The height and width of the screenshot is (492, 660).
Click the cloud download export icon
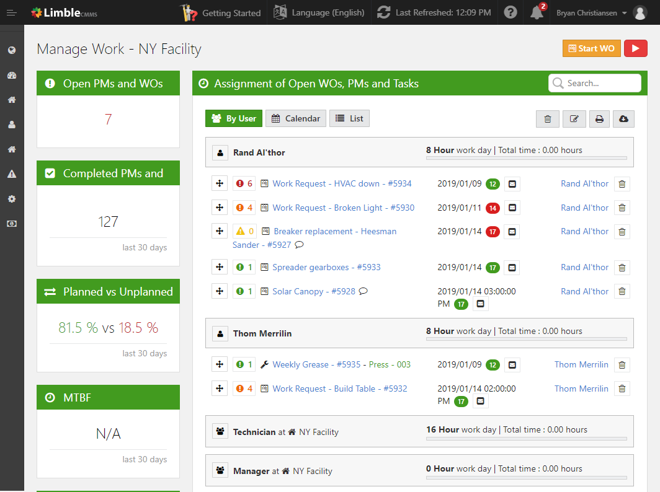coord(623,118)
